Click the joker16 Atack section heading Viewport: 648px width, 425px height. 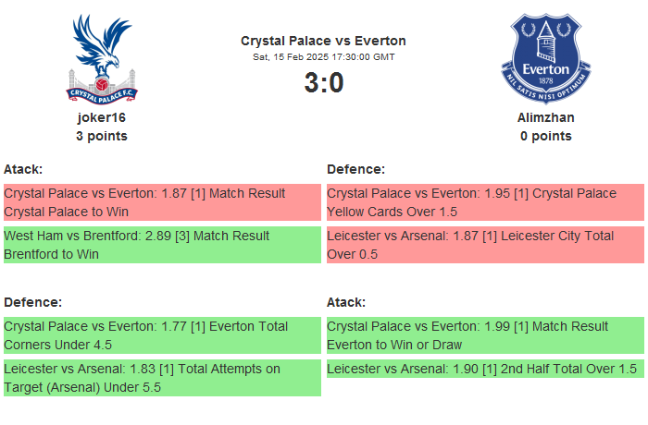click(23, 169)
